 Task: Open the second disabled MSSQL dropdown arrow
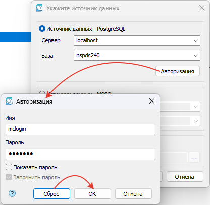[x=196, y=121]
